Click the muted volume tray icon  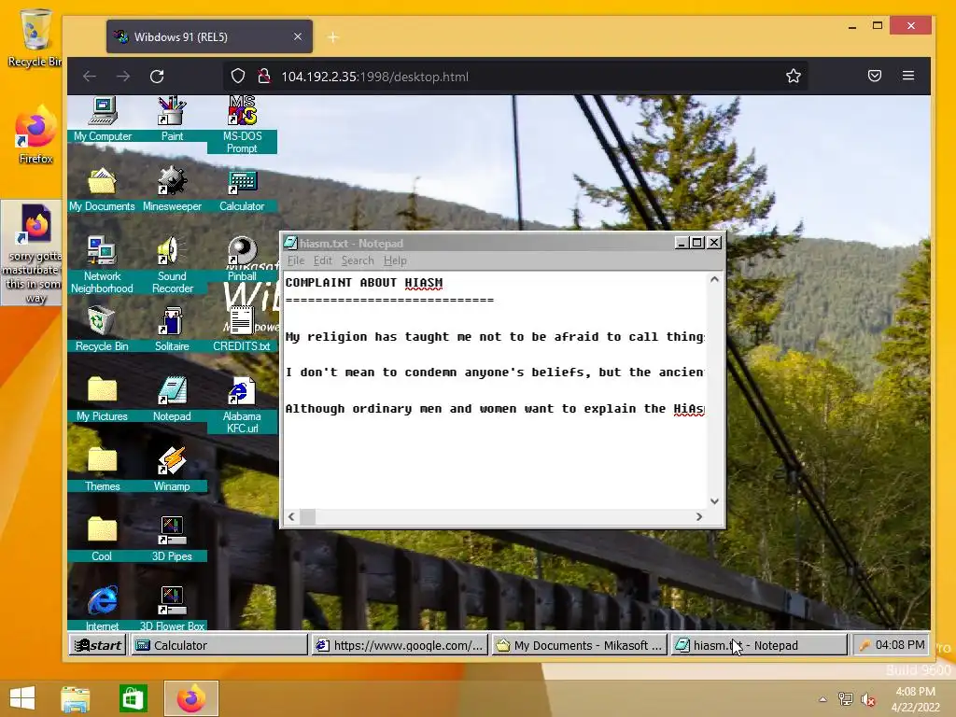coord(867,699)
